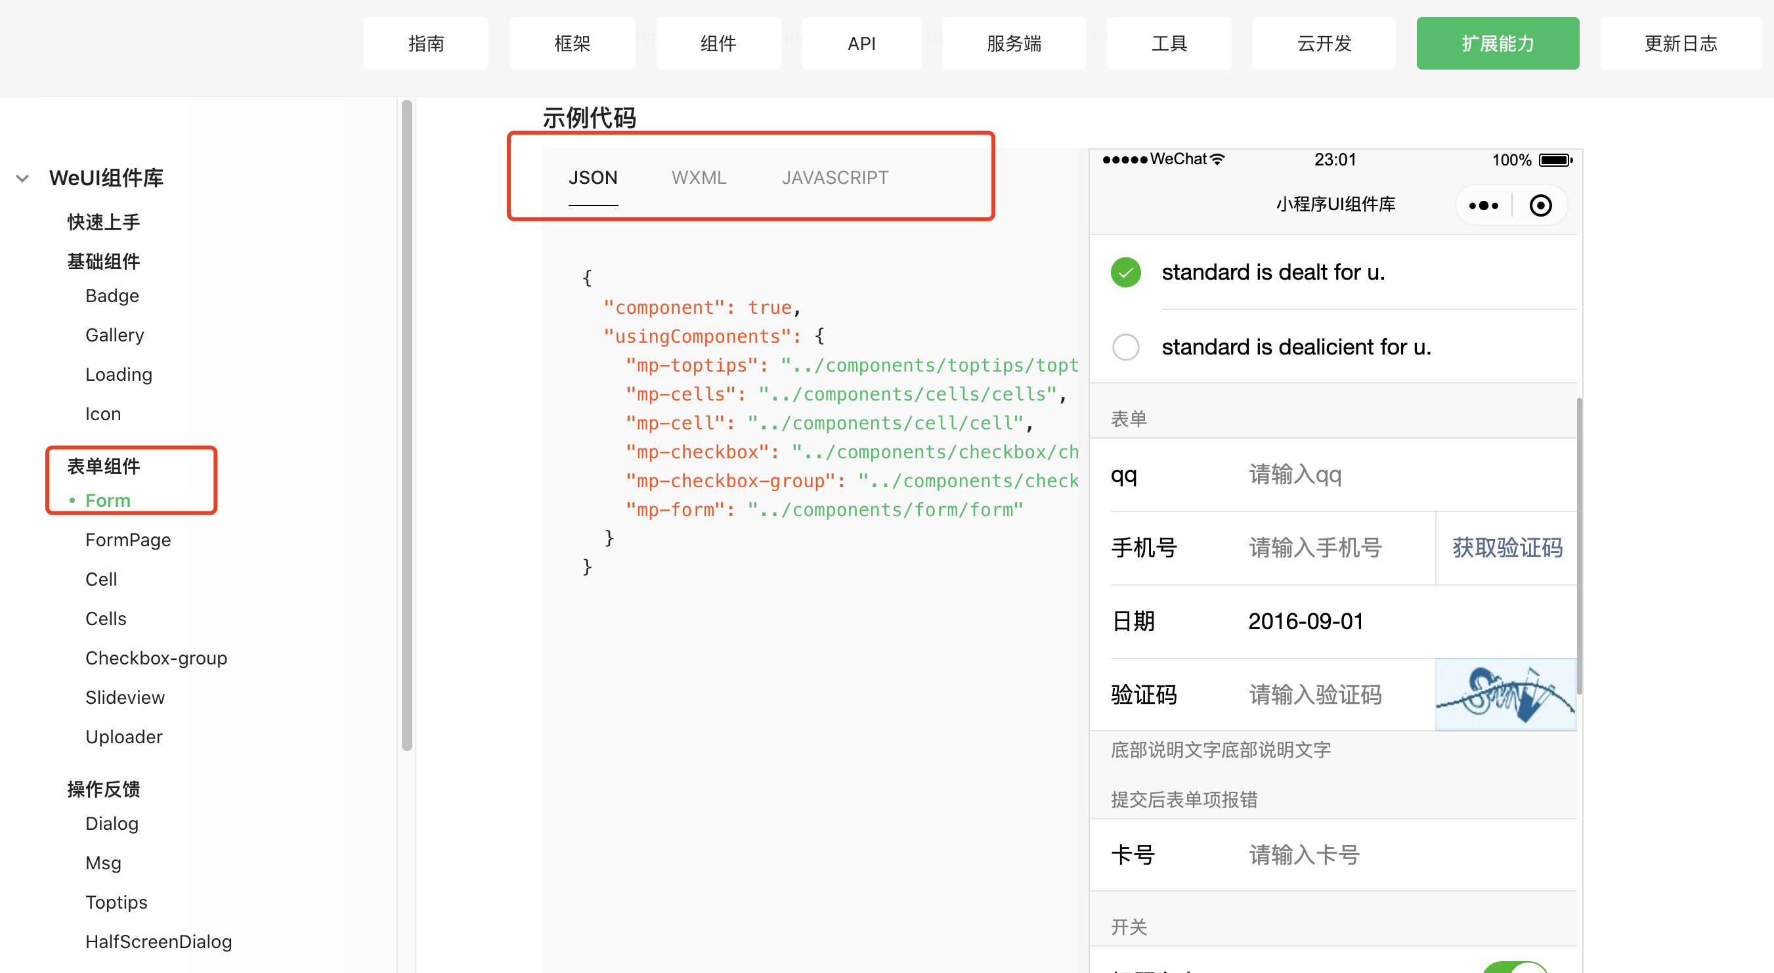Screen dimensions: 1774x973
Task: Open the HalfScreenDialog sidebar item
Action: pos(158,941)
